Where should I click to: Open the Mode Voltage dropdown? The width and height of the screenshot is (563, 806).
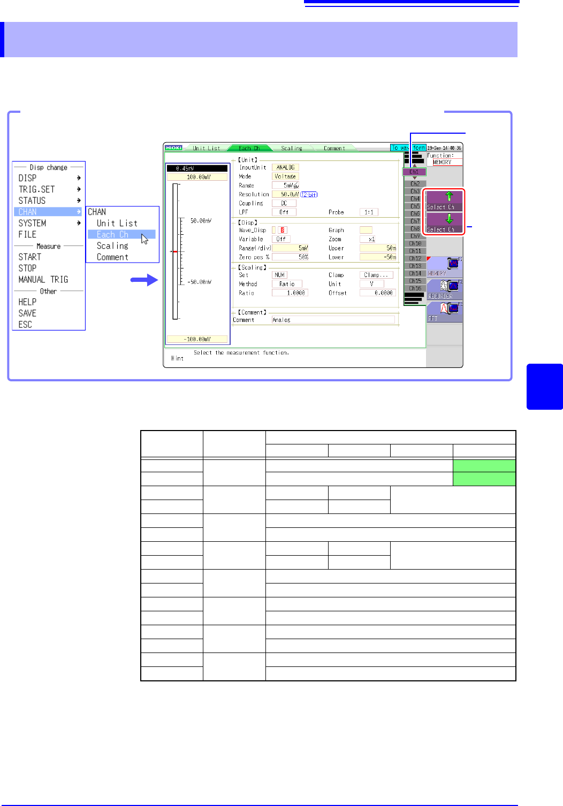point(285,176)
